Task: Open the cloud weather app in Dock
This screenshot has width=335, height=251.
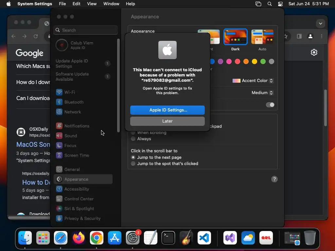Action: (x=248, y=238)
